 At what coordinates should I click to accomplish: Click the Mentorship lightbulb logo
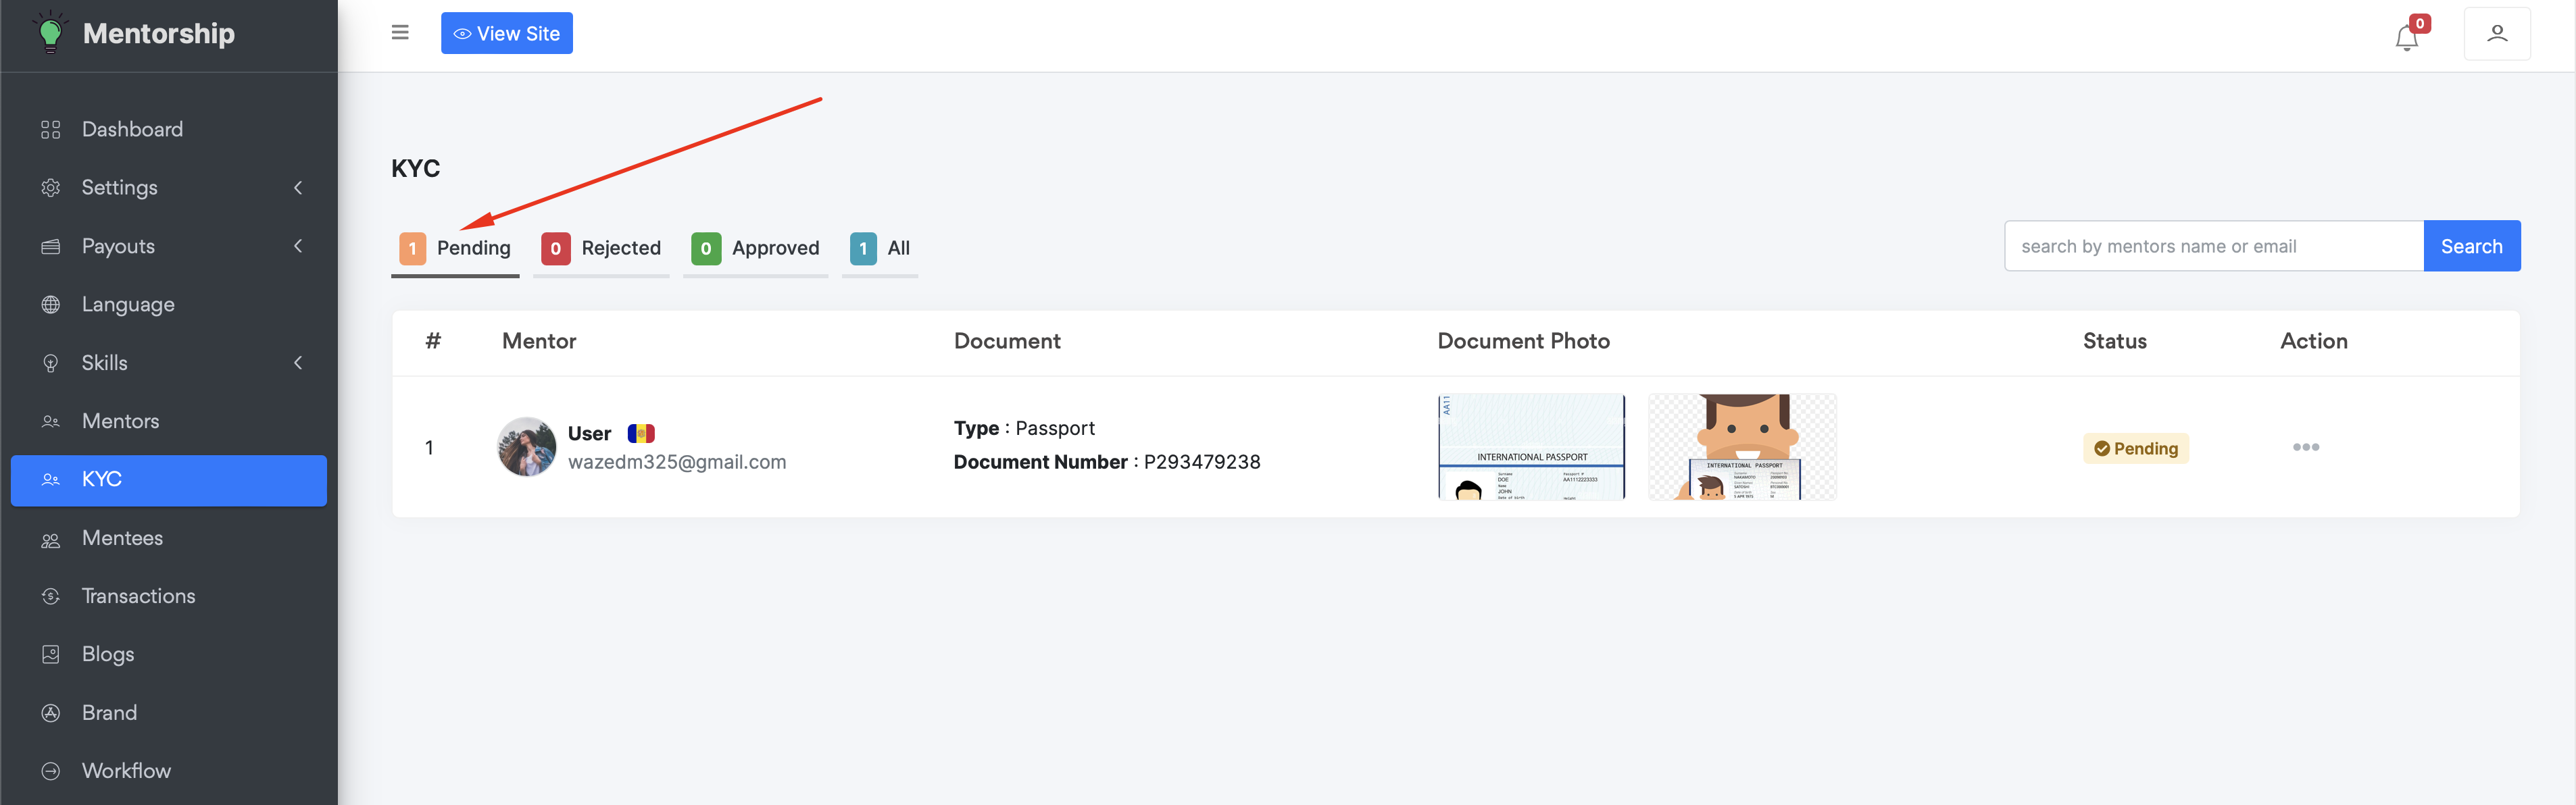point(50,33)
